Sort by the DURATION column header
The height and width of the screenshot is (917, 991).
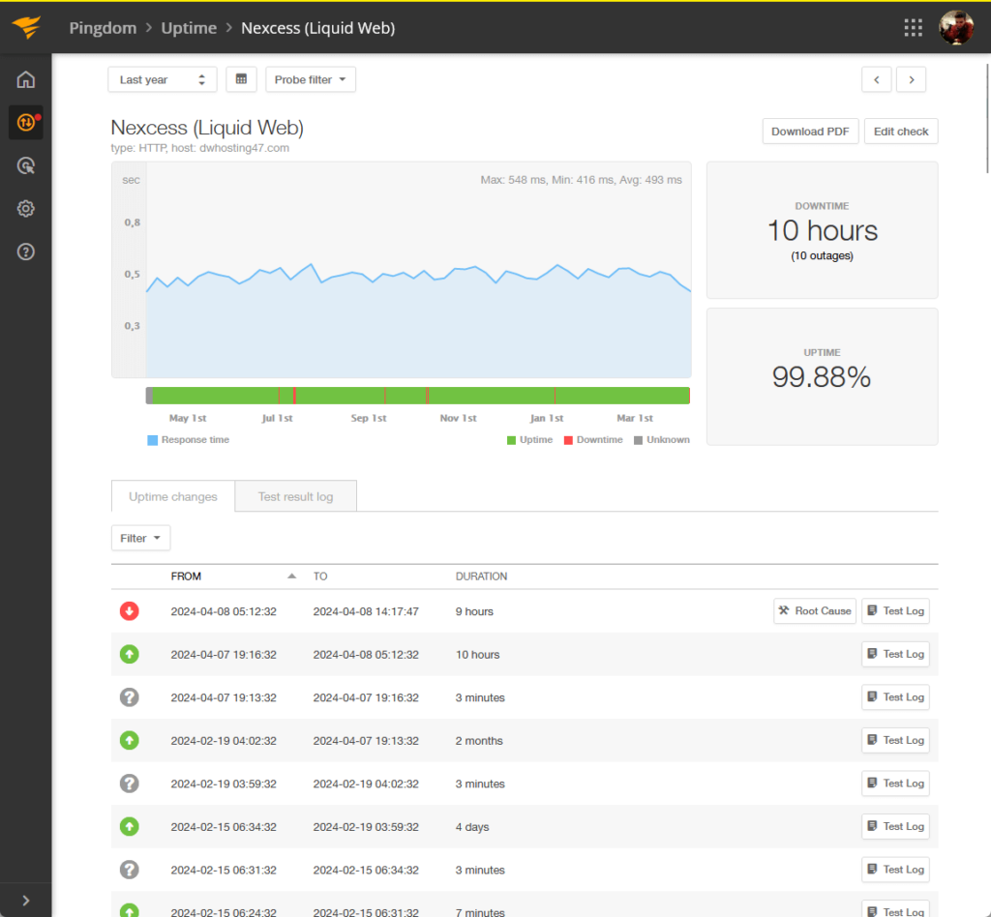click(x=481, y=576)
